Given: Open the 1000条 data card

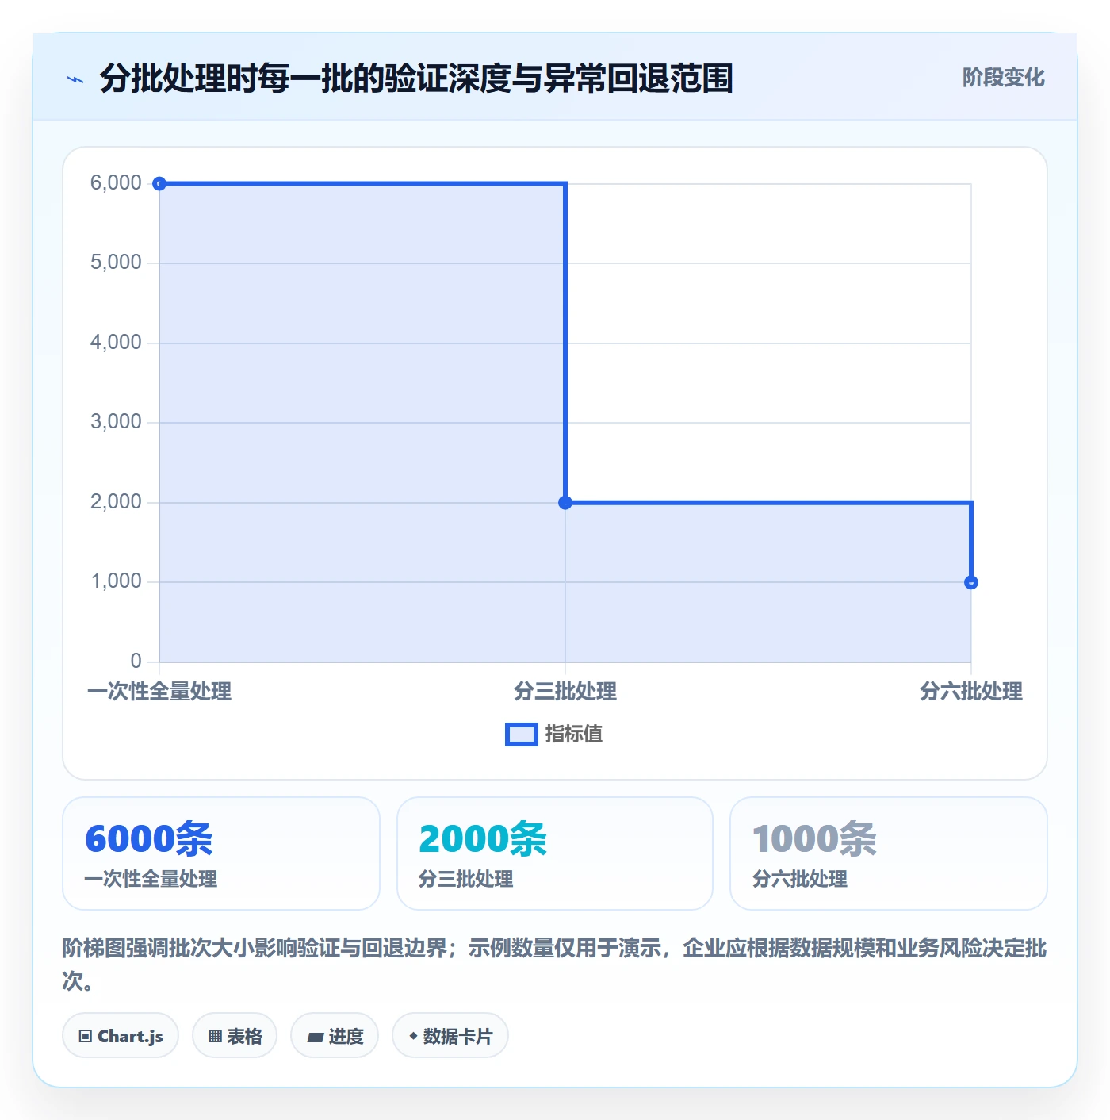Looking at the screenshot, I should pos(889,853).
